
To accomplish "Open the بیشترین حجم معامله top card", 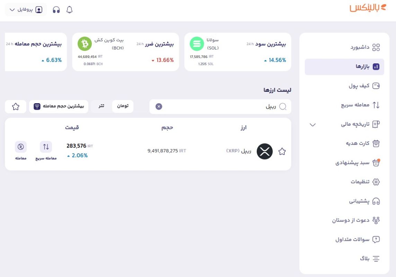I will (x=36, y=52).
